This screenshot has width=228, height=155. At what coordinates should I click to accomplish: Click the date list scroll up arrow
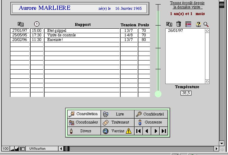[207, 31]
